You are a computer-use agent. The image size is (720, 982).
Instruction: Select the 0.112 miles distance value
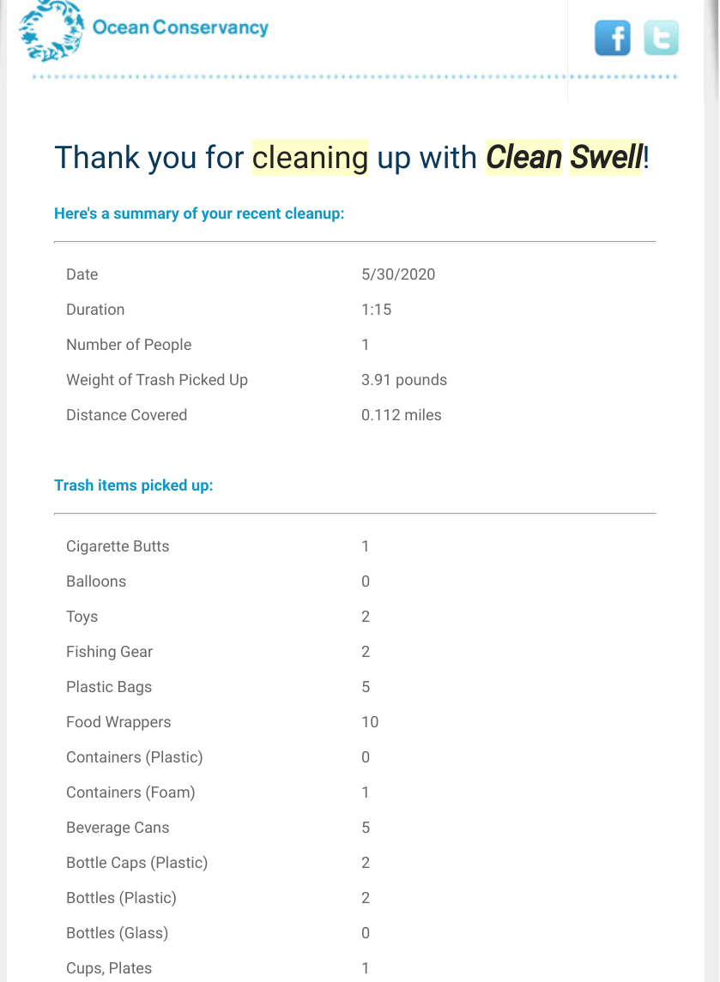402,415
